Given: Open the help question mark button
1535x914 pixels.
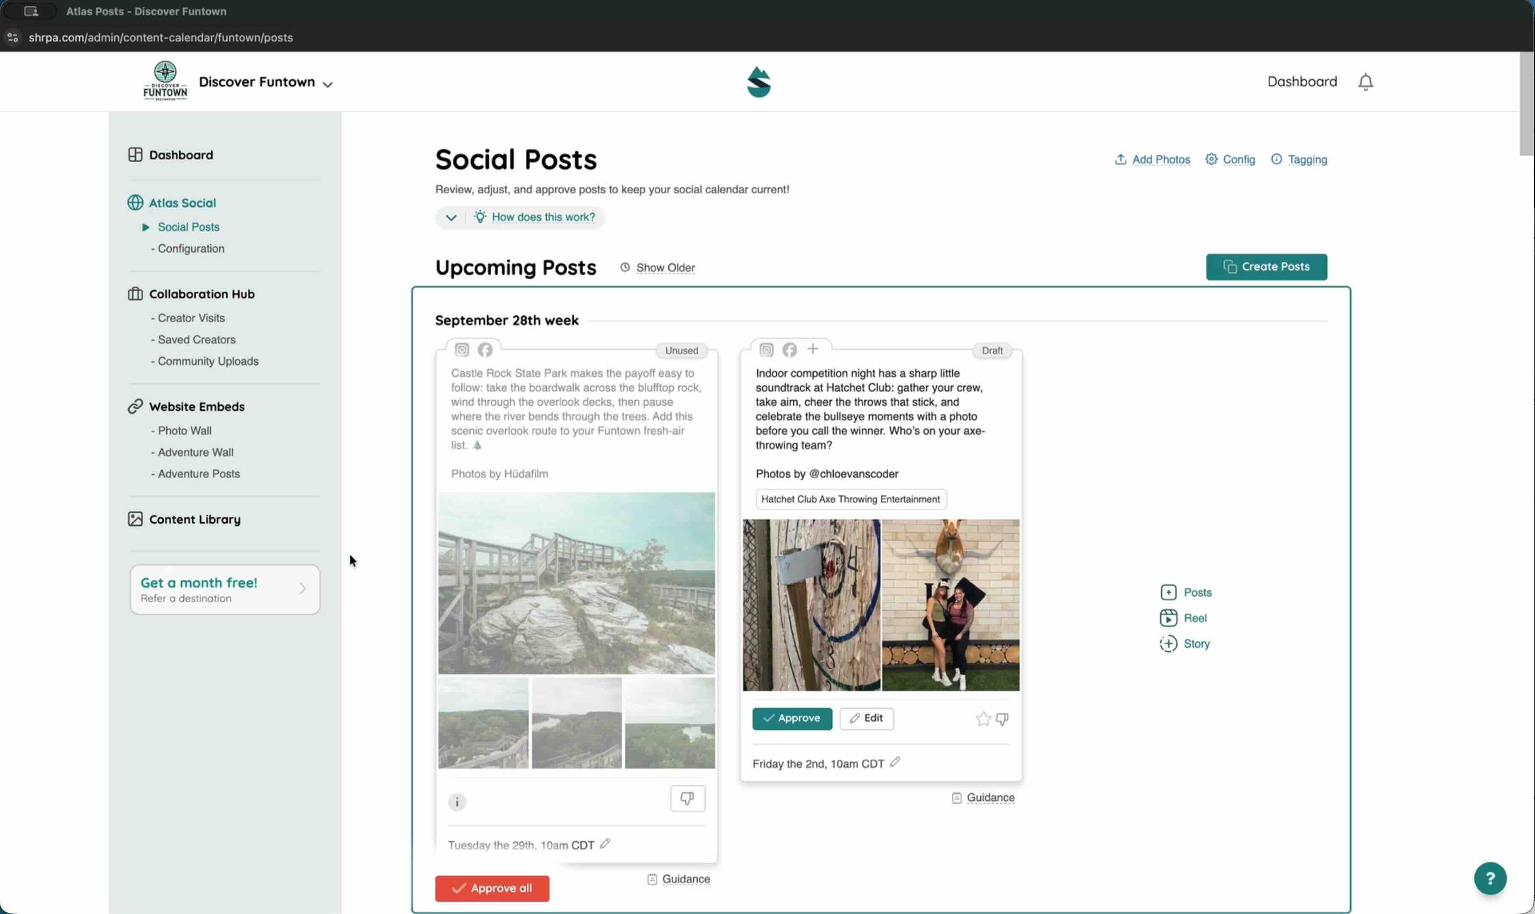Looking at the screenshot, I should pos(1490,878).
